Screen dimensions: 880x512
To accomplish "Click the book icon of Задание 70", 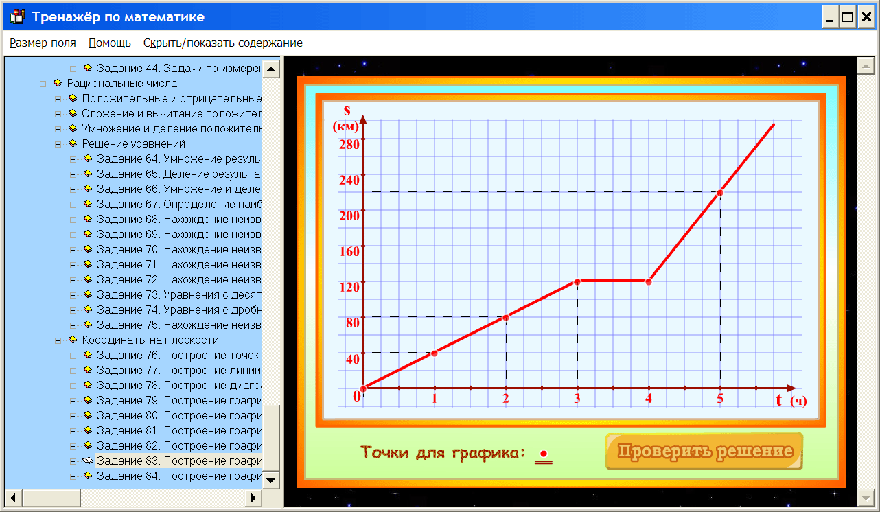I will [87, 249].
